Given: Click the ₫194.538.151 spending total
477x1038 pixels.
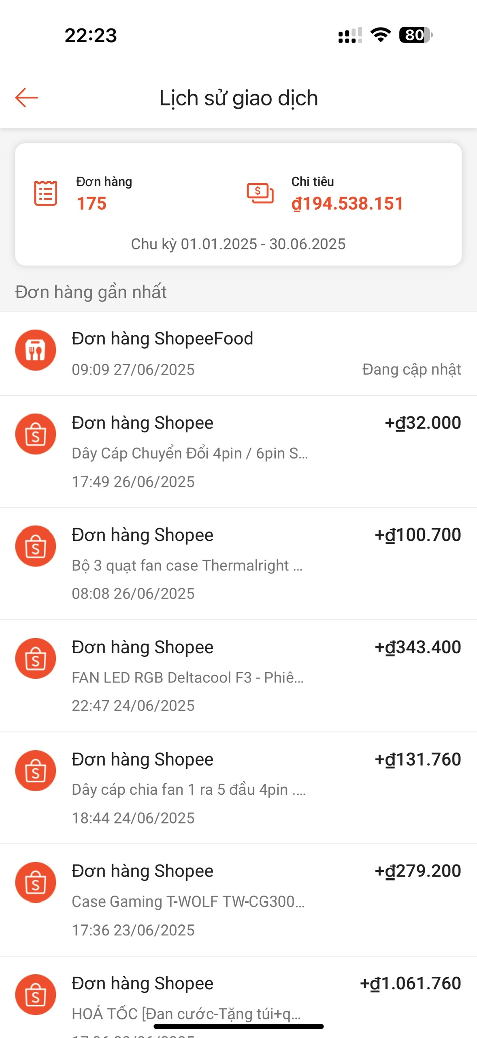Looking at the screenshot, I should click(x=347, y=204).
